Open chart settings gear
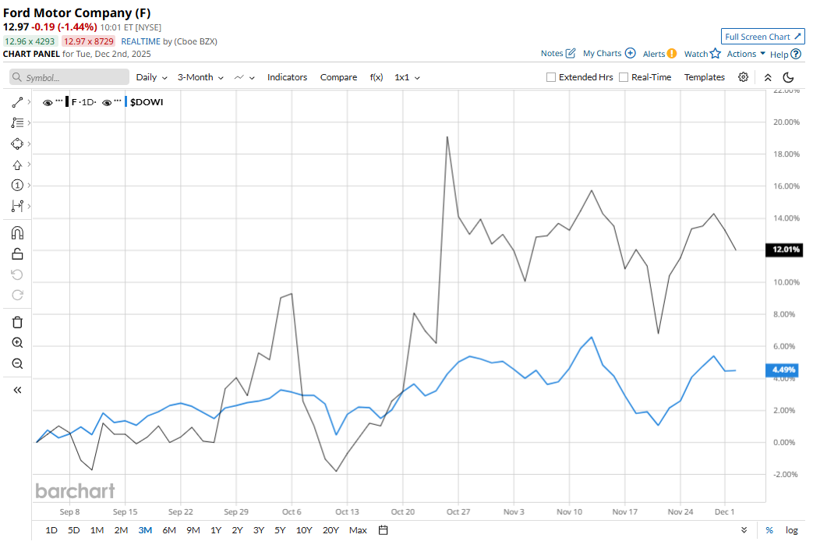The height and width of the screenshot is (545, 813). [x=743, y=77]
